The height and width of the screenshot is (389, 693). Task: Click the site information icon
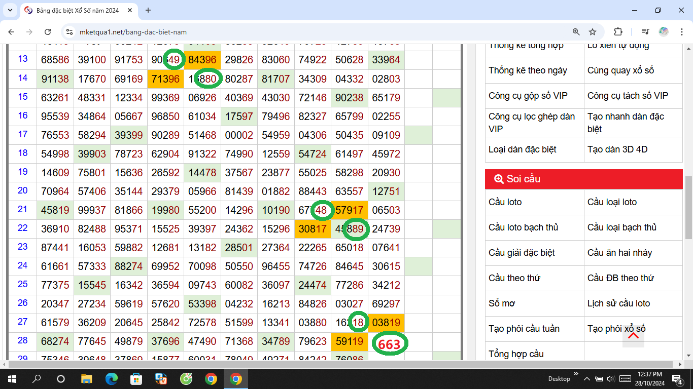point(70,32)
